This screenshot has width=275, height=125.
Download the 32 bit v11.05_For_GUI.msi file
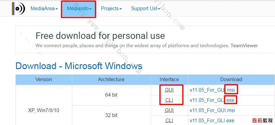click(212, 110)
